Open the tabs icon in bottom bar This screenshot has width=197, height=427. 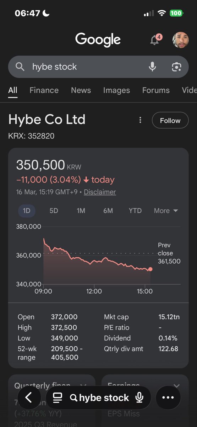click(58, 397)
